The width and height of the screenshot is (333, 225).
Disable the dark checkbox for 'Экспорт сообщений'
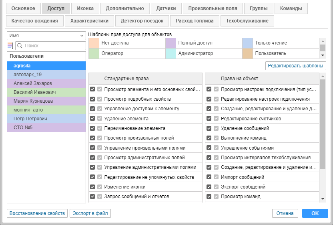tap(209, 187)
